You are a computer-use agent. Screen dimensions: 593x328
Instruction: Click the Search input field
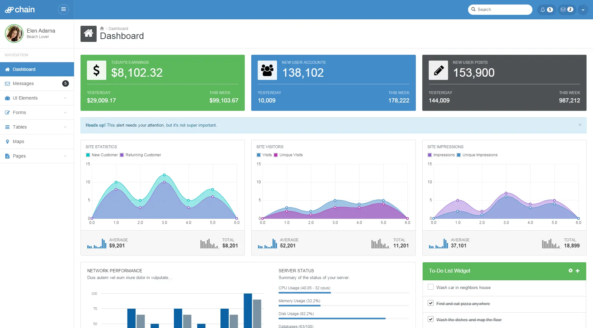pos(500,10)
